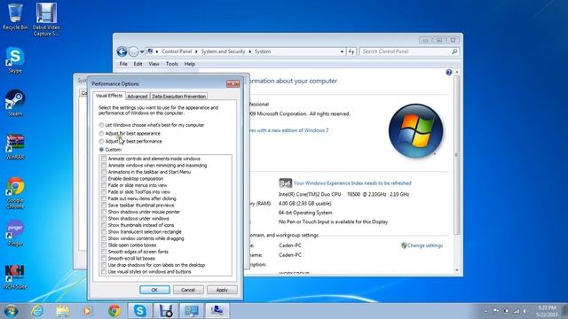
Task: Open the Skype desktop shortcut
Action: (x=15, y=60)
